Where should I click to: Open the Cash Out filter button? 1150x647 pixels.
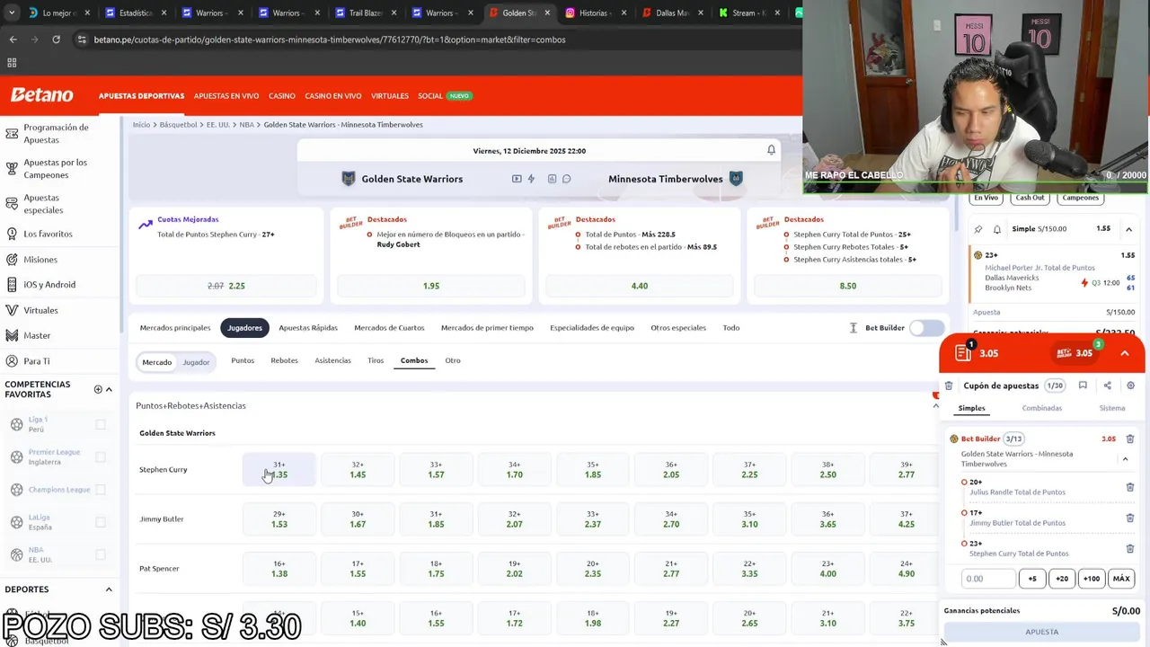1030,198
